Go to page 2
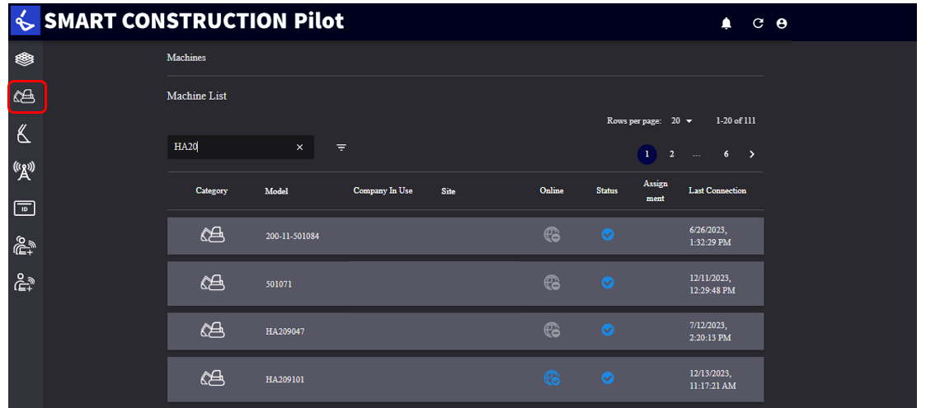Screen dimensions: 926x408 pos(671,154)
